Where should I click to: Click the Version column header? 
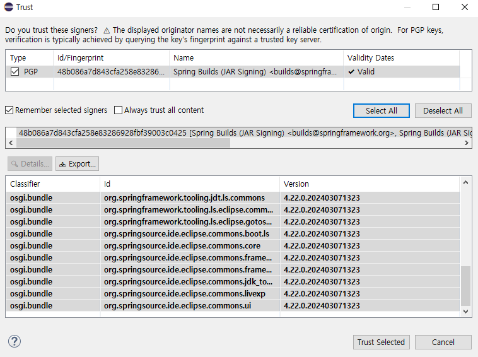(x=370, y=184)
